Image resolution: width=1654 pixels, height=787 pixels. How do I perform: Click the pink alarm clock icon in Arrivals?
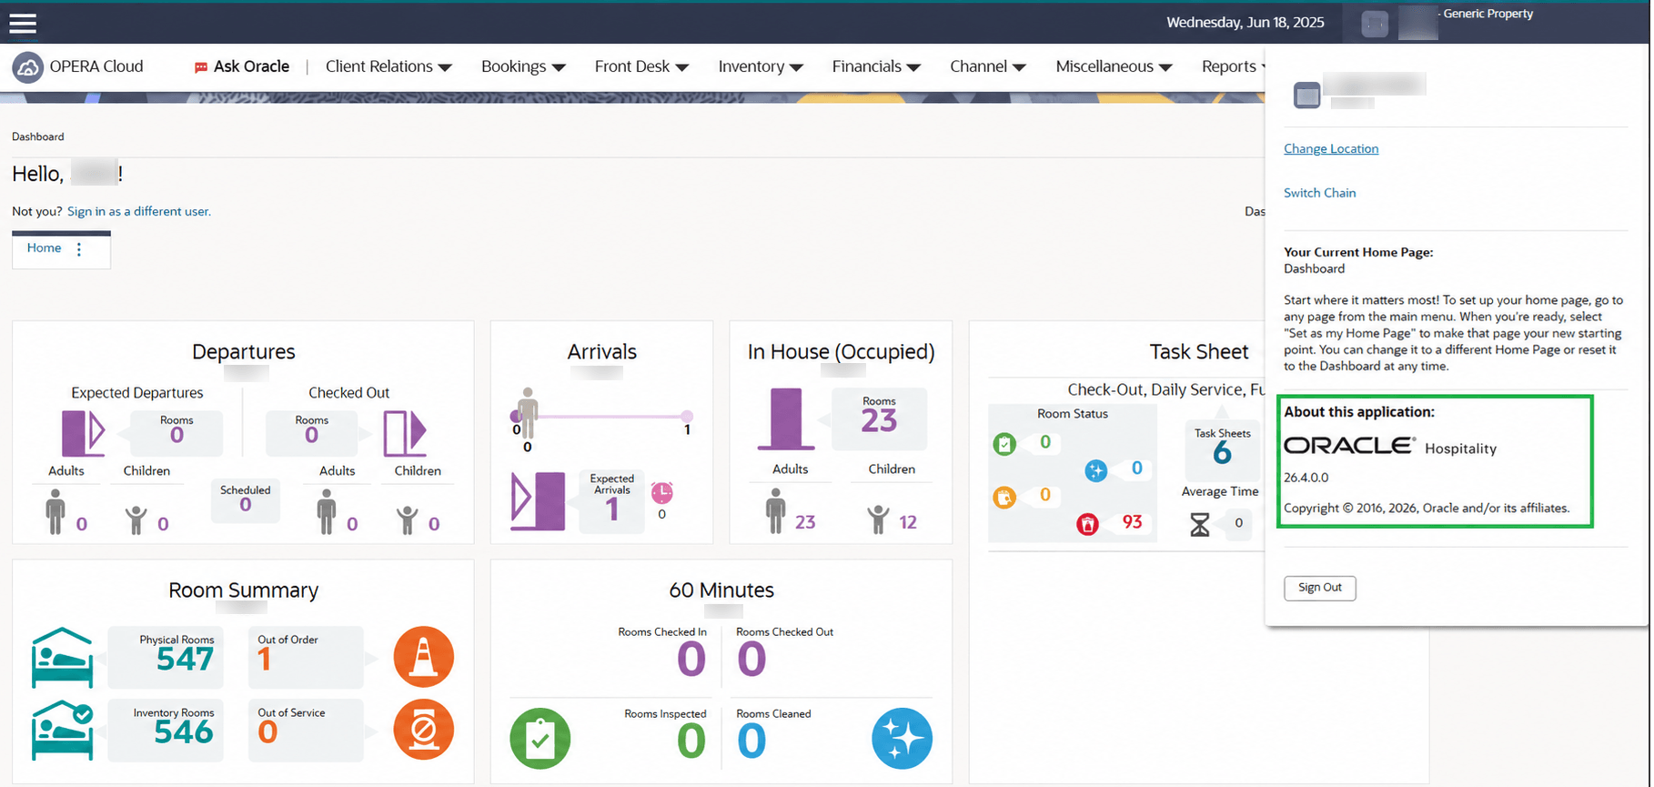click(662, 492)
